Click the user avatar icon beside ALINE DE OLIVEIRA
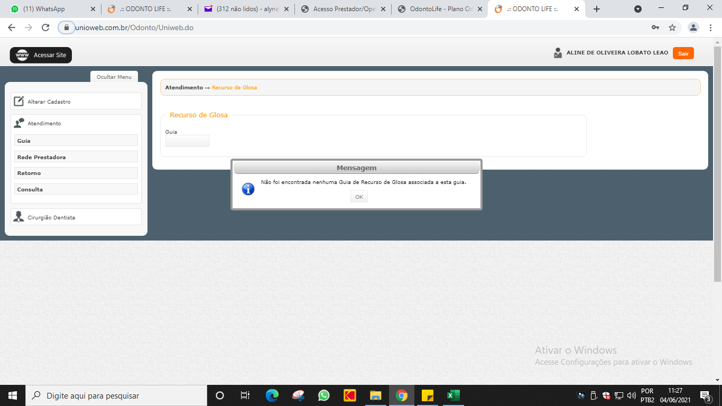 (x=558, y=53)
